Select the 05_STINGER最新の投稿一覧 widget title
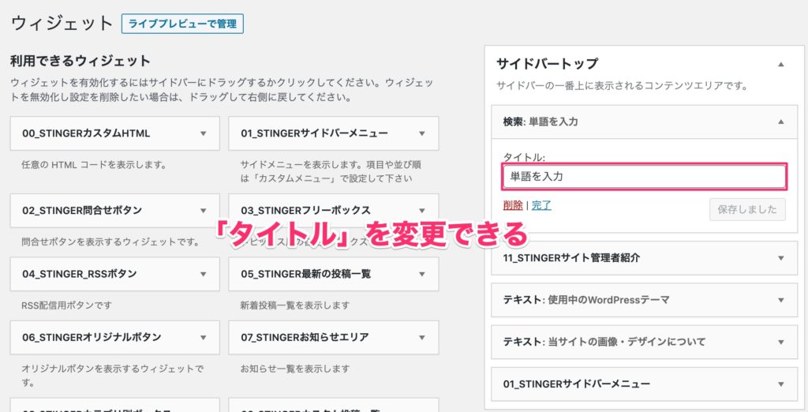 [305, 274]
